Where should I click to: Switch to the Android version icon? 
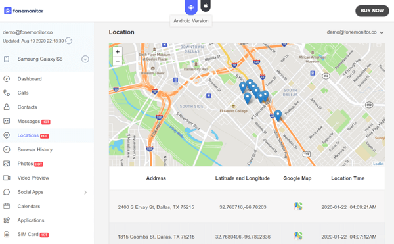coord(190,7)
